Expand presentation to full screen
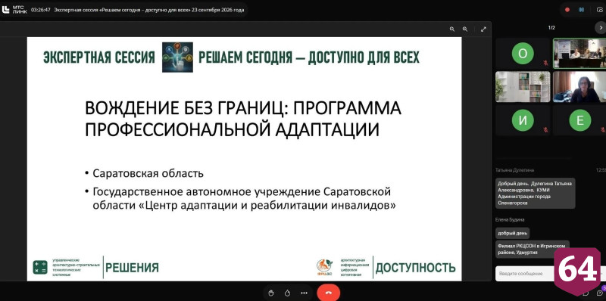 coord(483,29)
